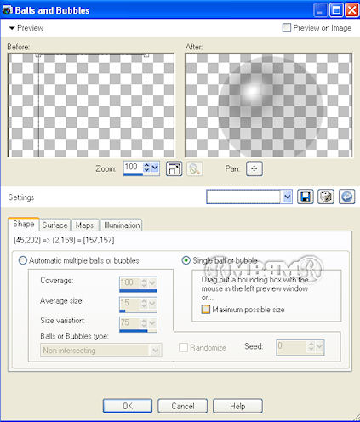Screen dimensions: 360x422
Task: Enable Preview on Image checkbox
Action: click(287, 28)
